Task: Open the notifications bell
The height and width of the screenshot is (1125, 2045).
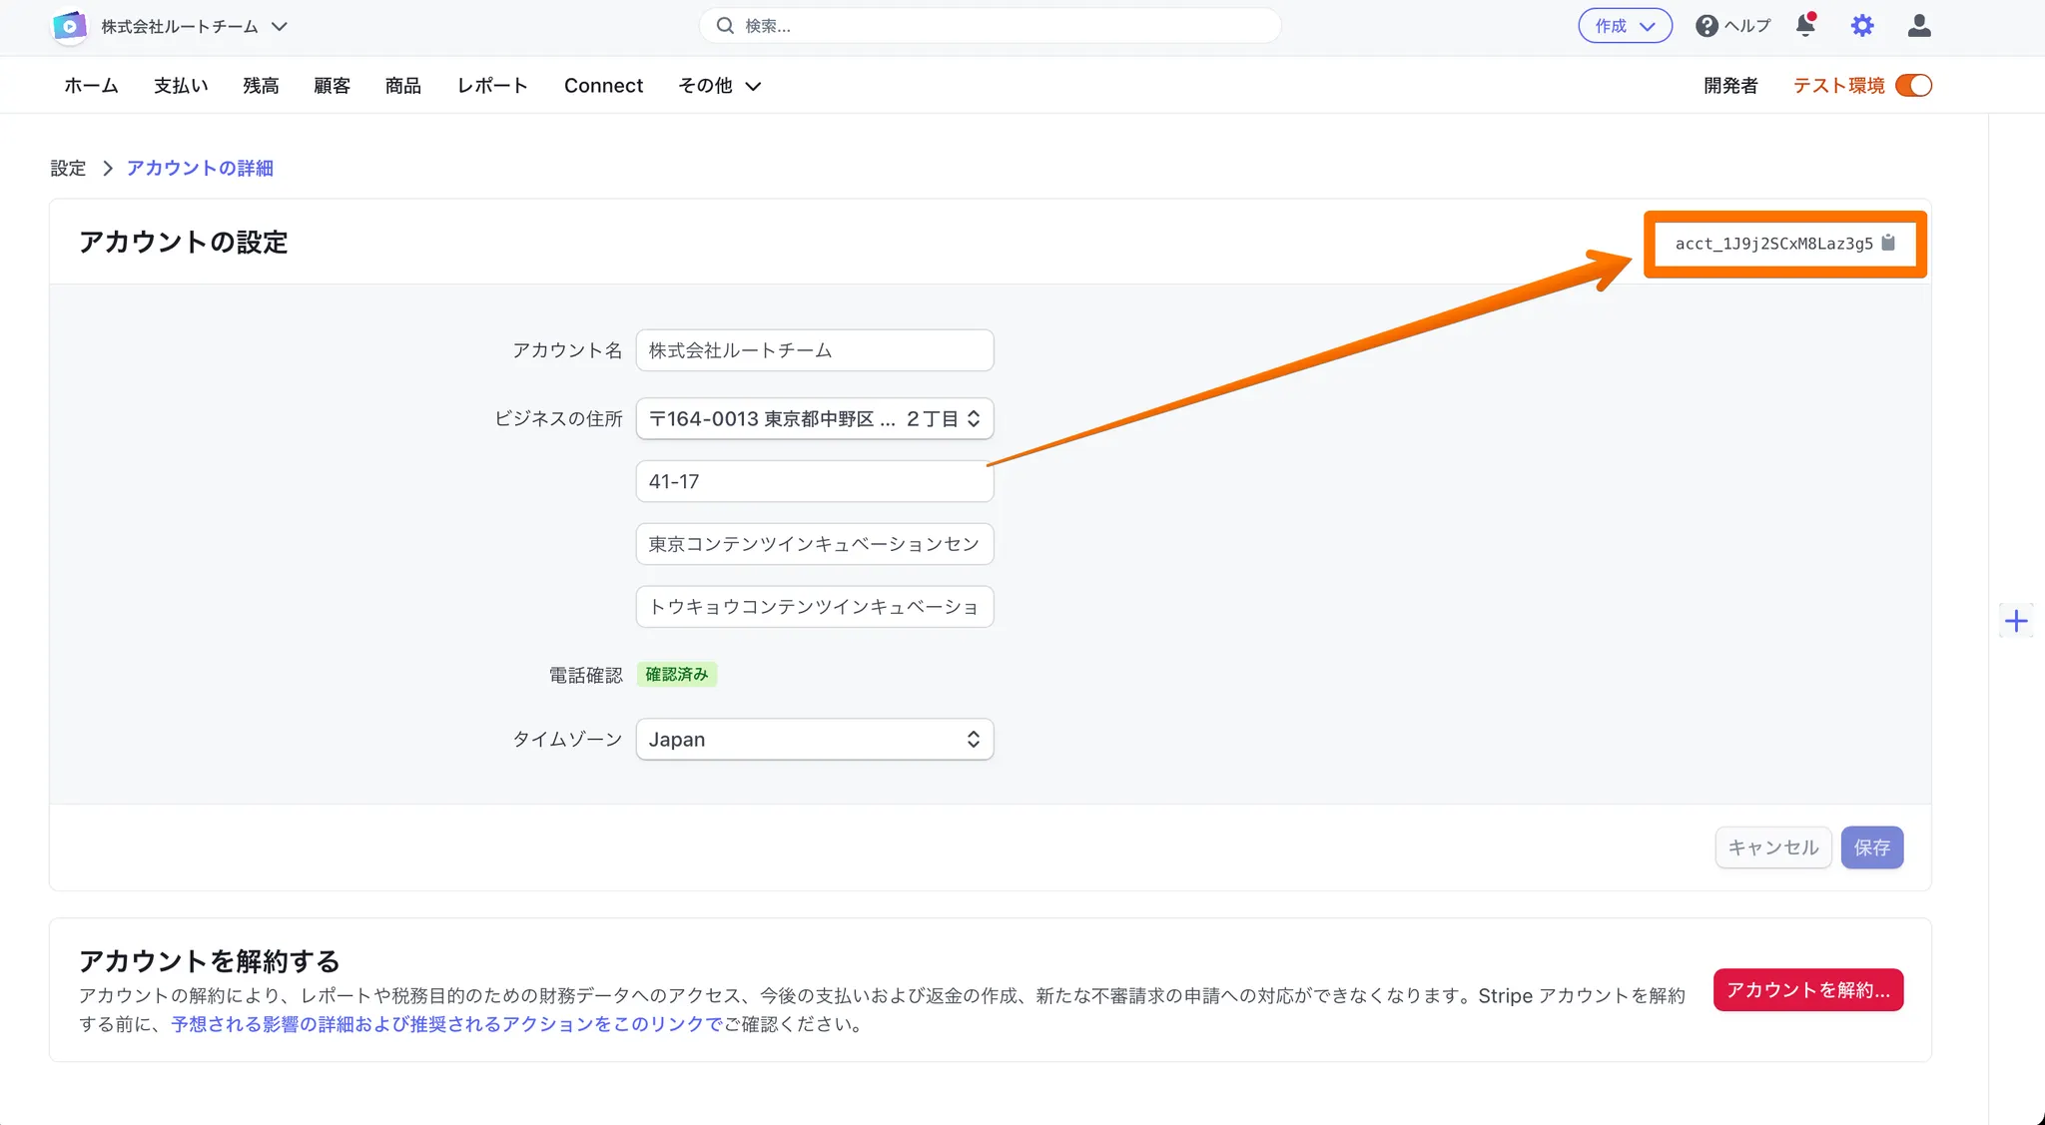Action: [1805, 26]
